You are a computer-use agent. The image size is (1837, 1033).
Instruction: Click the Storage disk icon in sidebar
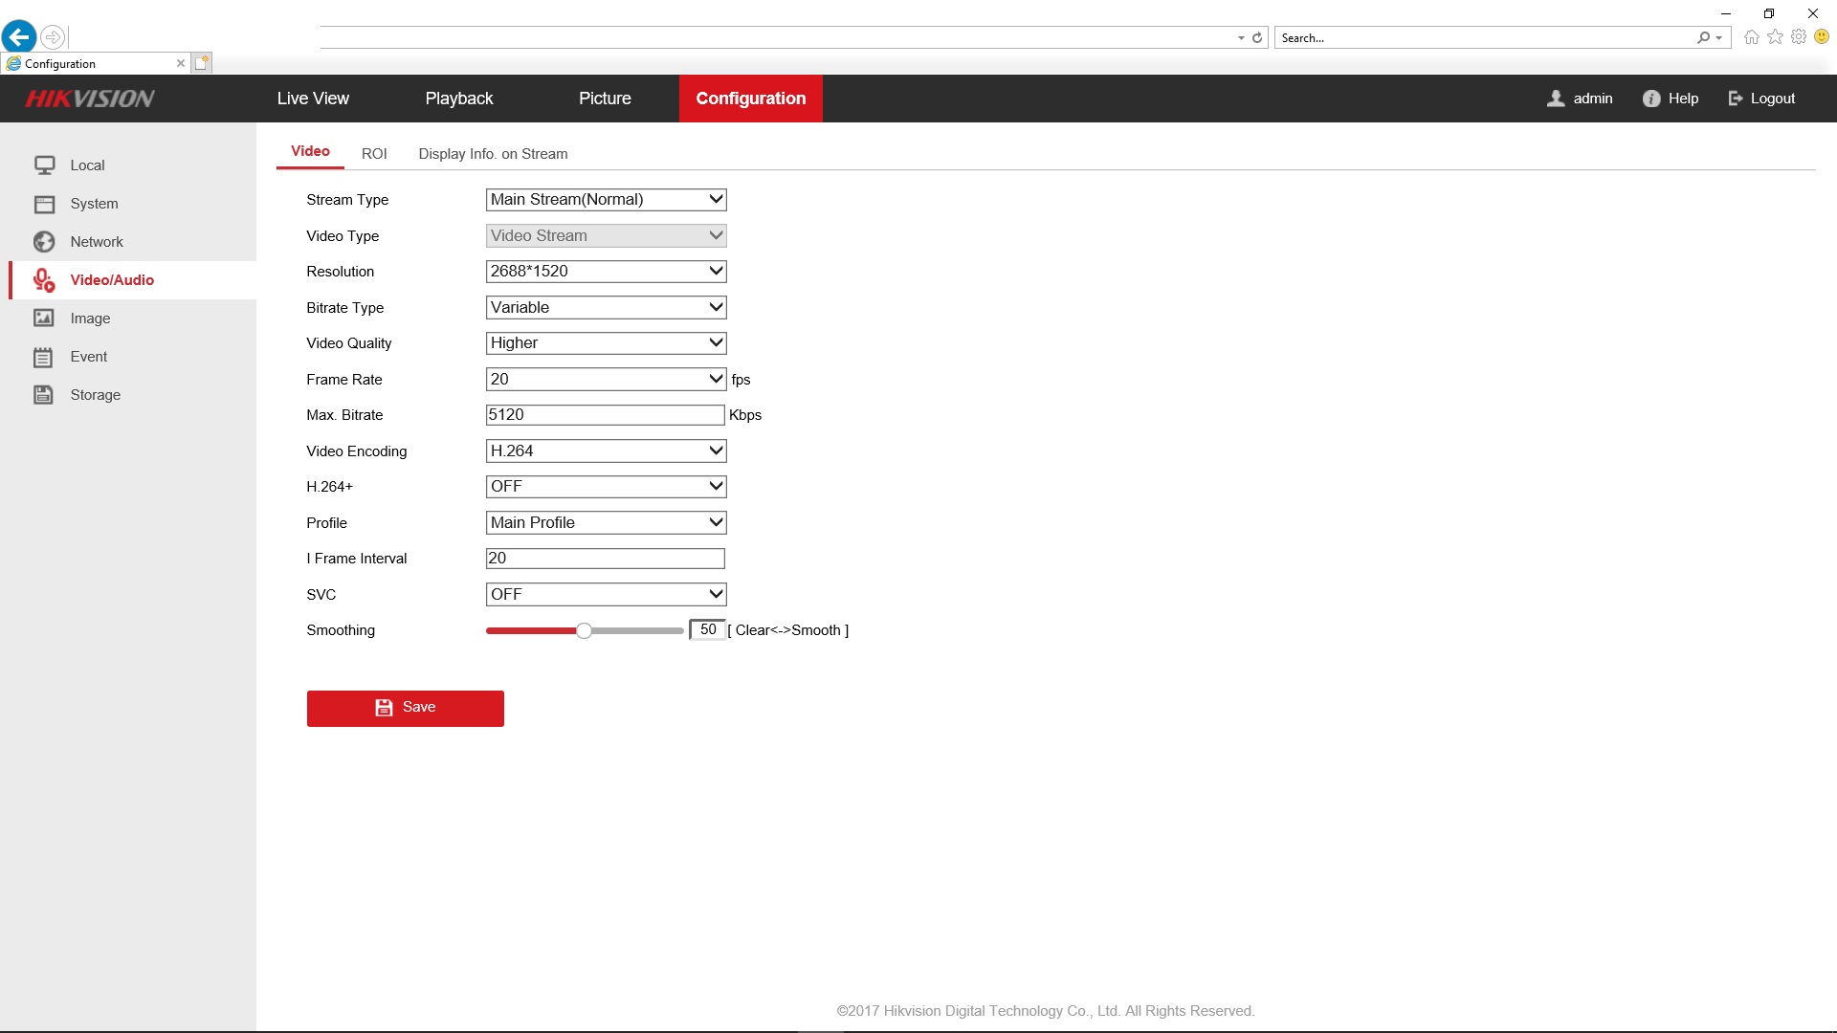44,395
